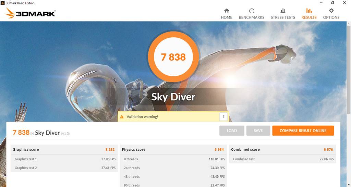This screenshot has height=187, width=351.
Task: Click the large 7 838 score circle
Action: click(173, 57)
